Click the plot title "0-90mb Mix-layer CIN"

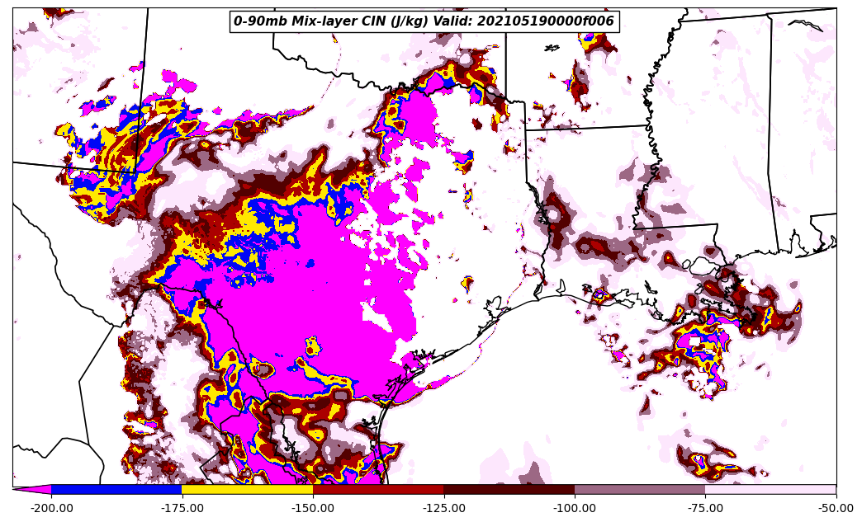click(x=330, y=21)
